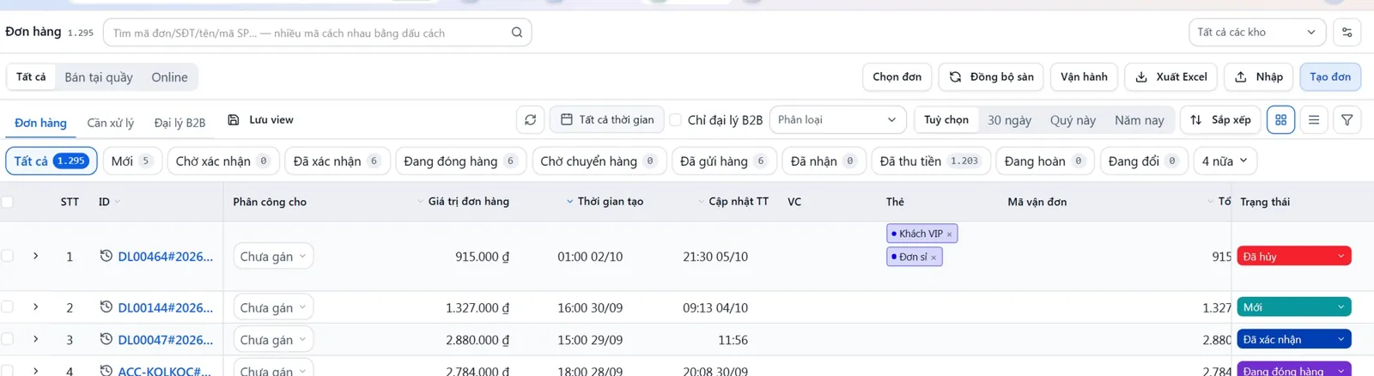Click history icon for order DL00144

(106, 306)
